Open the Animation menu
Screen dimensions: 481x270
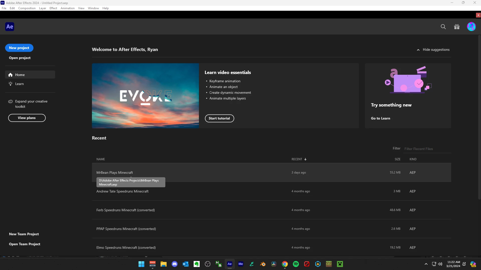point(67,8)
